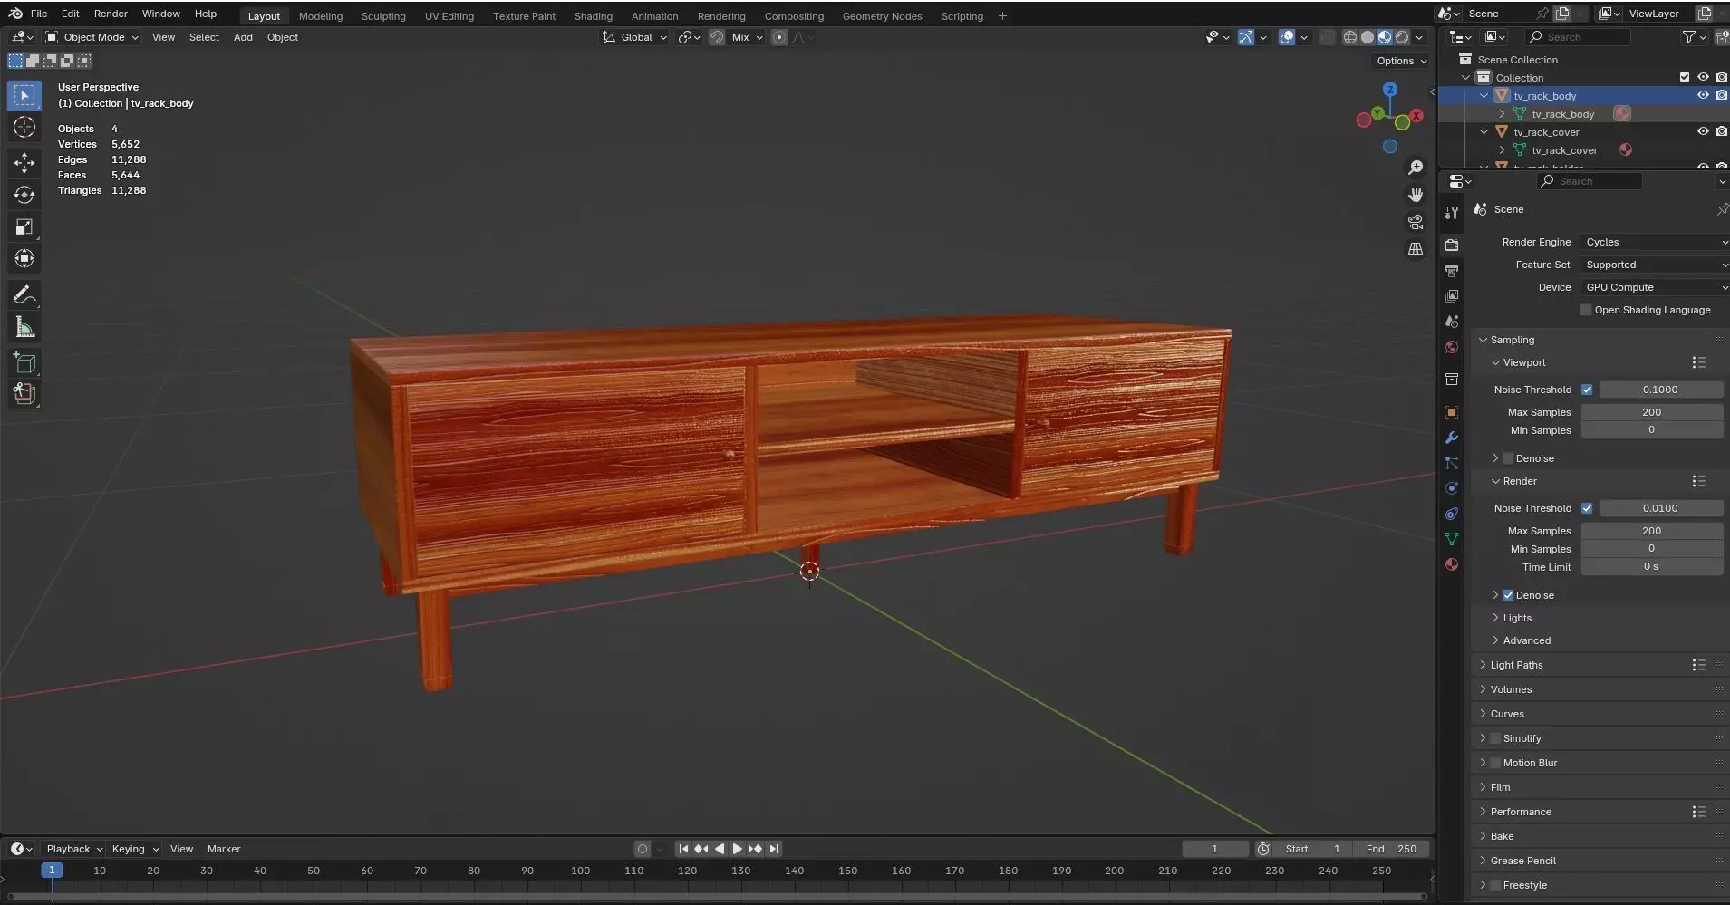Viewport: 1730px width, 905px height.
Task: Play the animation
Action: point(737,849)
